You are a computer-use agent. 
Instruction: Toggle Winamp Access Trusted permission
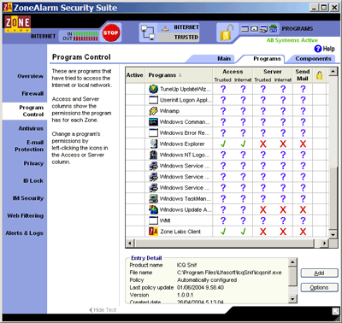(223, 111)
